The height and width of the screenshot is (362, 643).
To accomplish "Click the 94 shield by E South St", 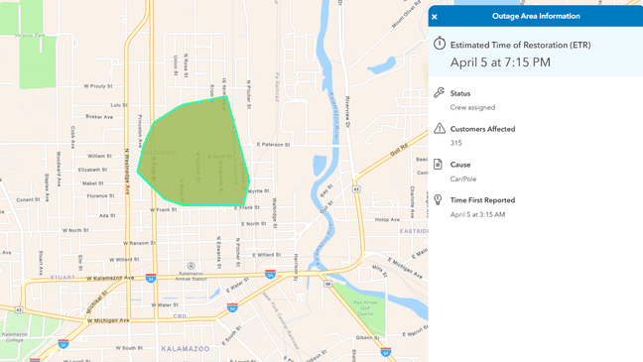I will pos(232,307).
